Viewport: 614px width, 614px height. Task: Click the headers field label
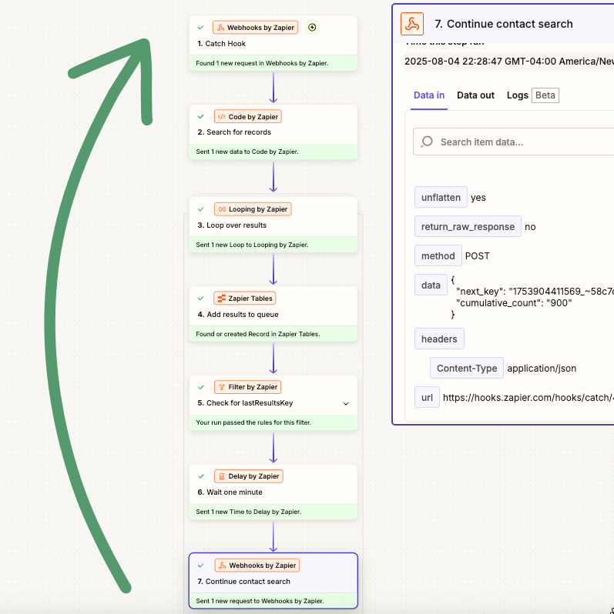tap(439, 339)
